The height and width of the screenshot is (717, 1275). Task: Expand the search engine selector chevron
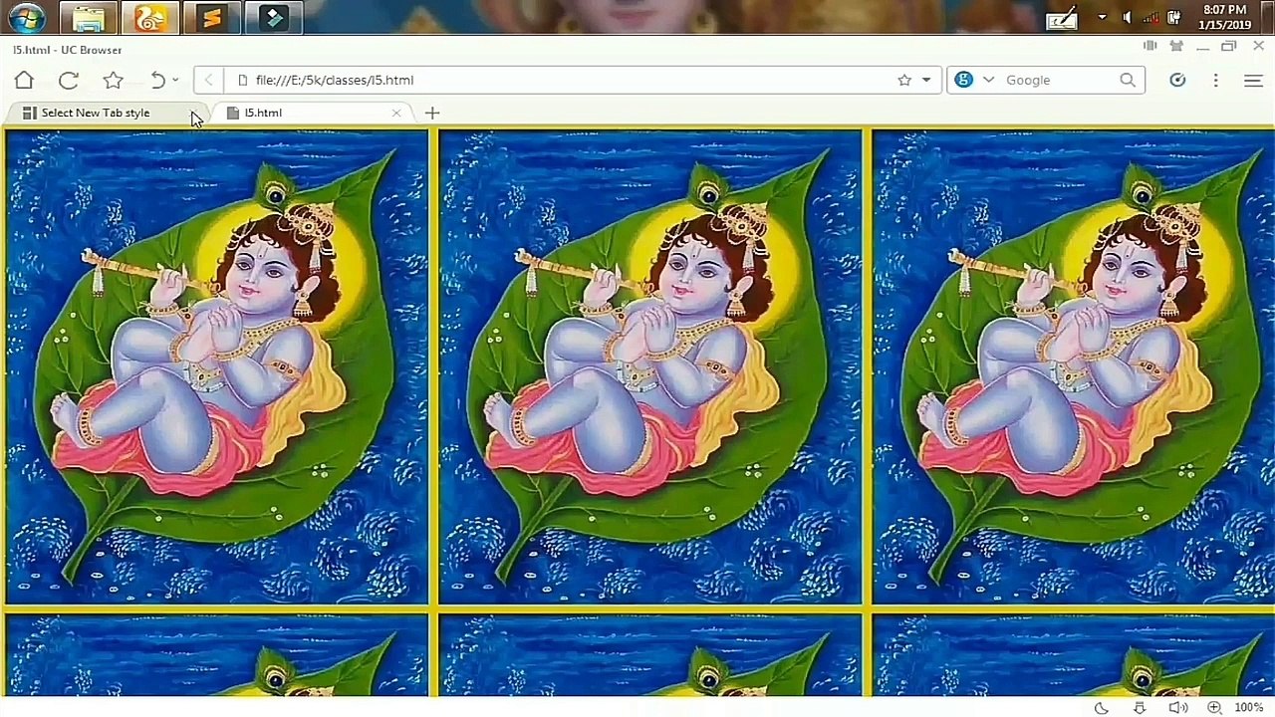pos(988,80)
